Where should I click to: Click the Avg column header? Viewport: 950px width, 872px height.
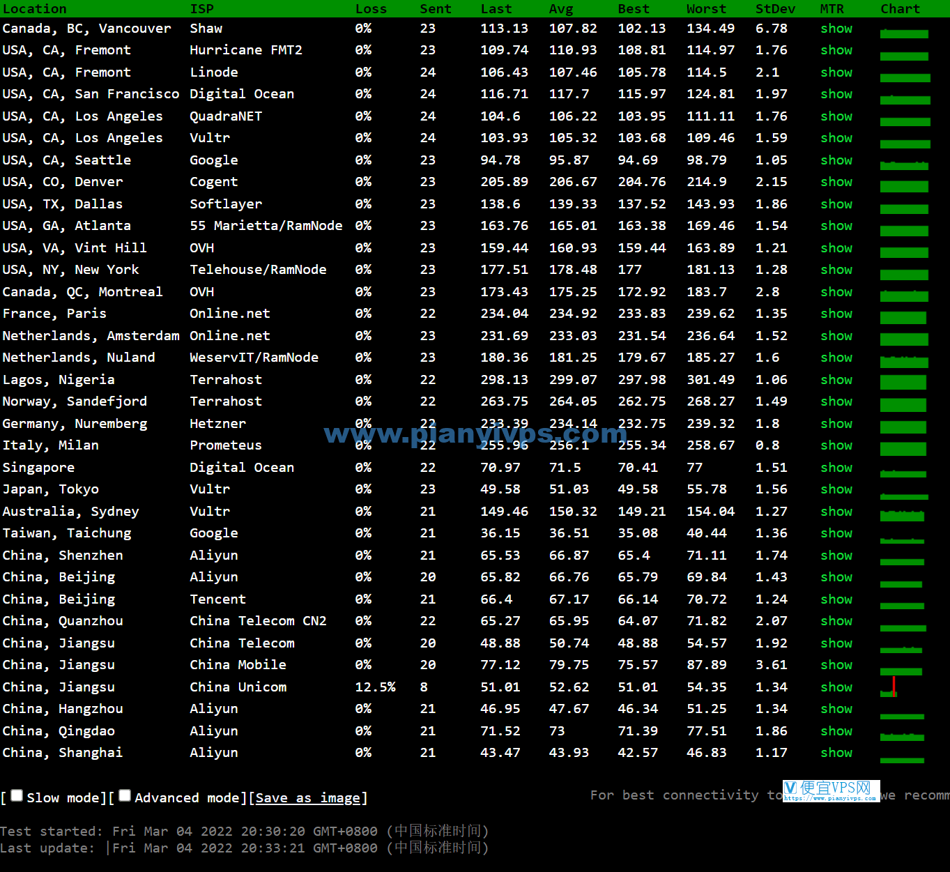(561, 9)
